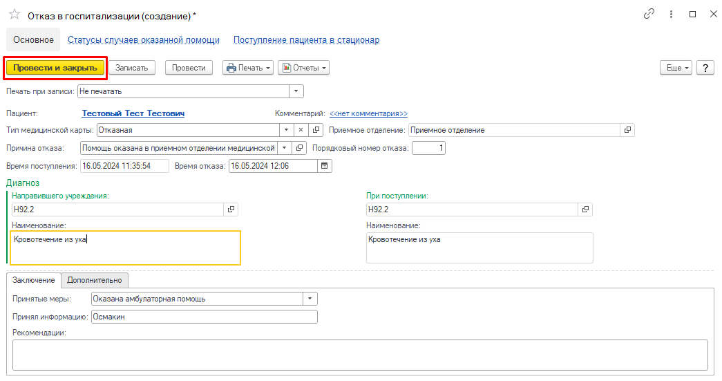The width and height of the screenshot is (722, 381).
Task: Expand the Принятые меры dropdown
Action: [310, 299]
